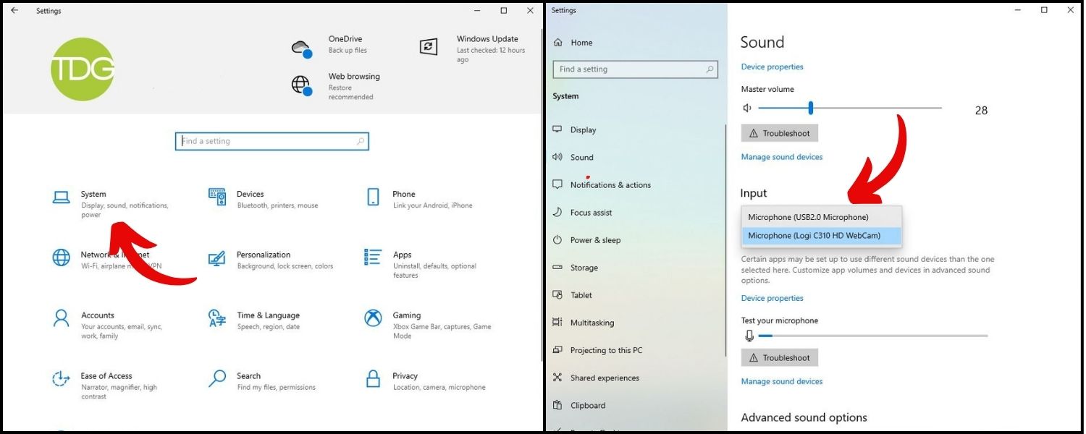
Task: Go to Home in the settings sidebar
Action: tap(581, 43)
